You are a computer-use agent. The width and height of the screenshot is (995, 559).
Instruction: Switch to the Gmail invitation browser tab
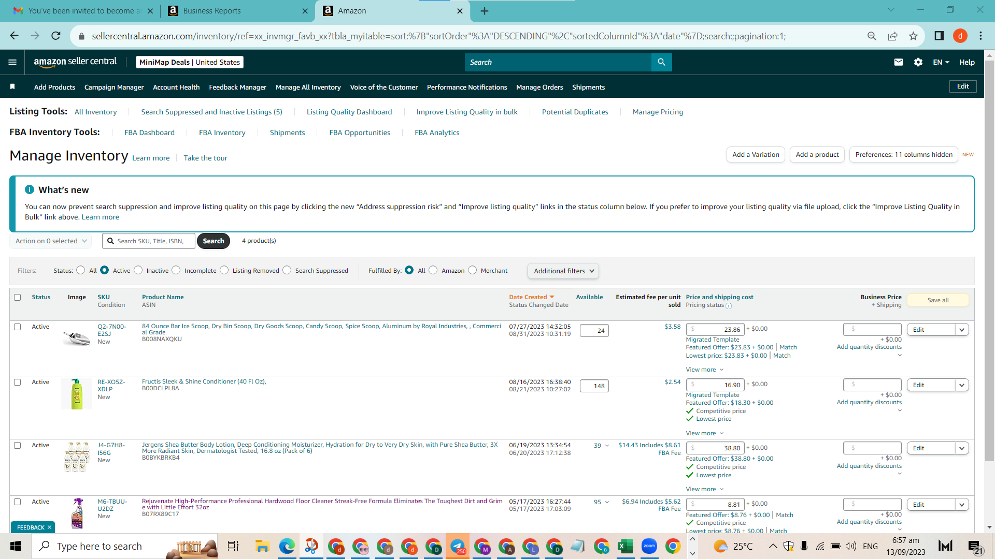[x=83, y=11]
